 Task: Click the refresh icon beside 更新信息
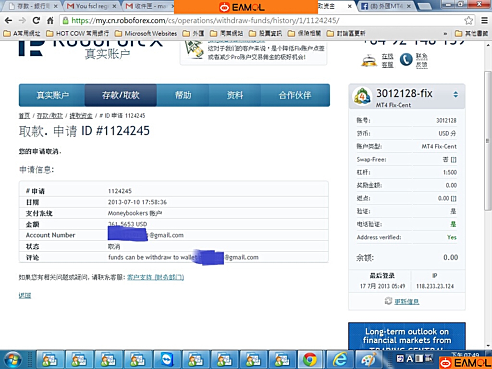388,301
